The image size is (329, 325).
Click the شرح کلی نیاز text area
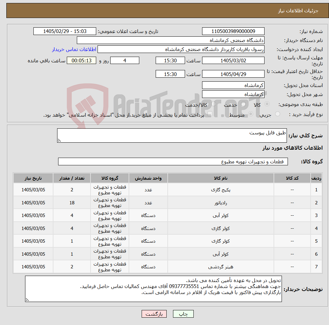172,135
